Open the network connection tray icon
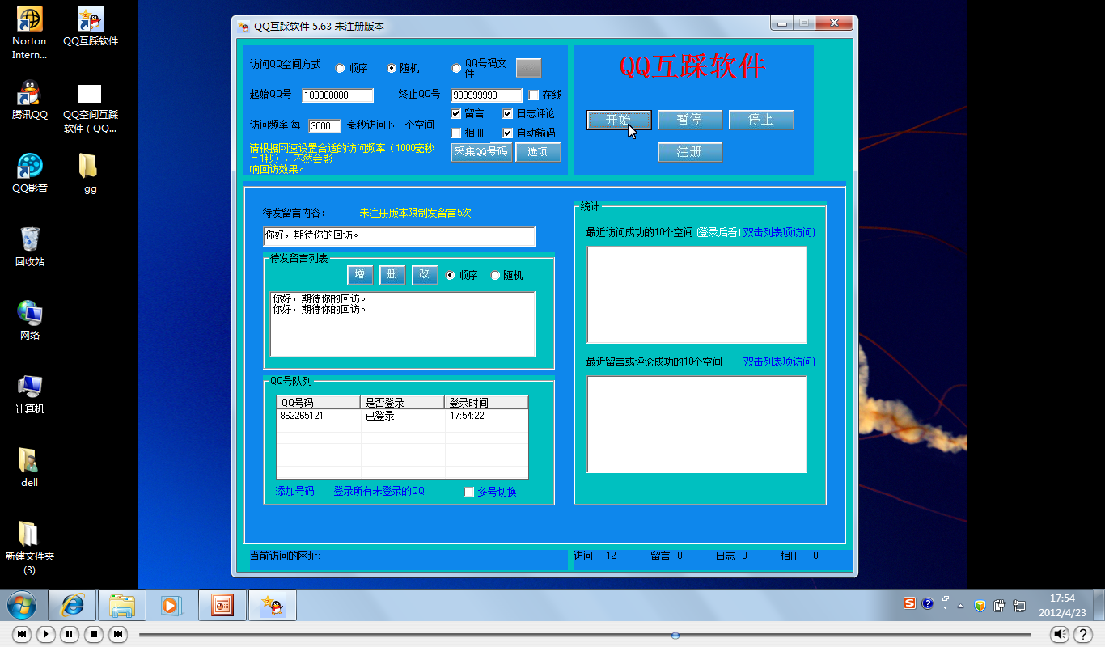The height and width of the screenshot is (647, 1105). tap(1019, 605)
